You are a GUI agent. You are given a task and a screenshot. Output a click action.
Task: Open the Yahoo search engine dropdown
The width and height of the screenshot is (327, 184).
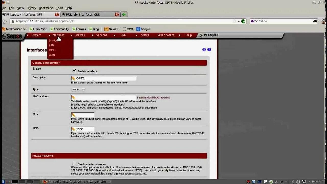coord(254,21)
